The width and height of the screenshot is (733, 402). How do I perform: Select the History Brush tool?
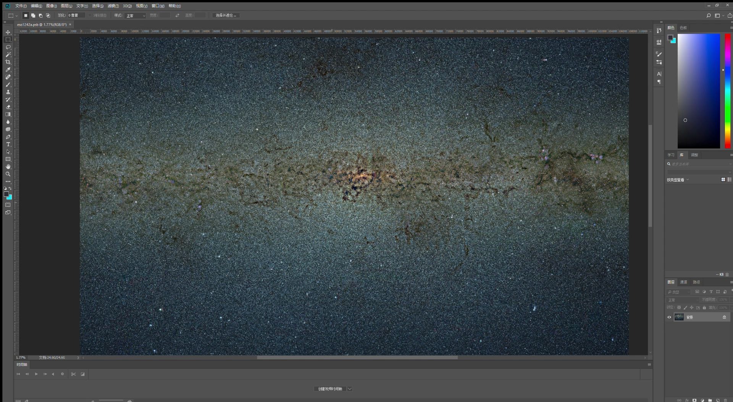[8, 99]
